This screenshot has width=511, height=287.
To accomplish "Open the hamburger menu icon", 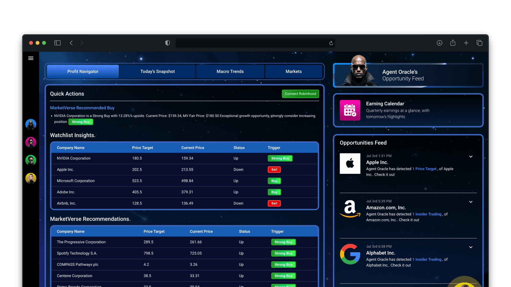I will pyautogui.click(x=31, y=58).
